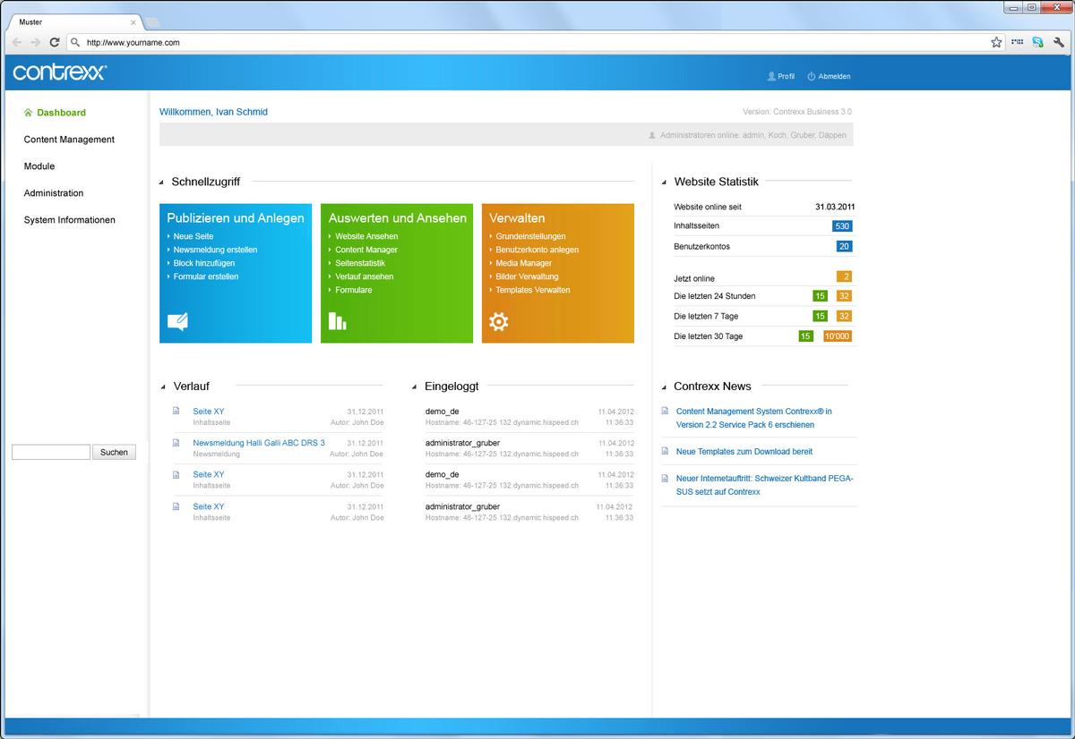Click the bar chart icon in Auswerten tile

coord(337,320)
